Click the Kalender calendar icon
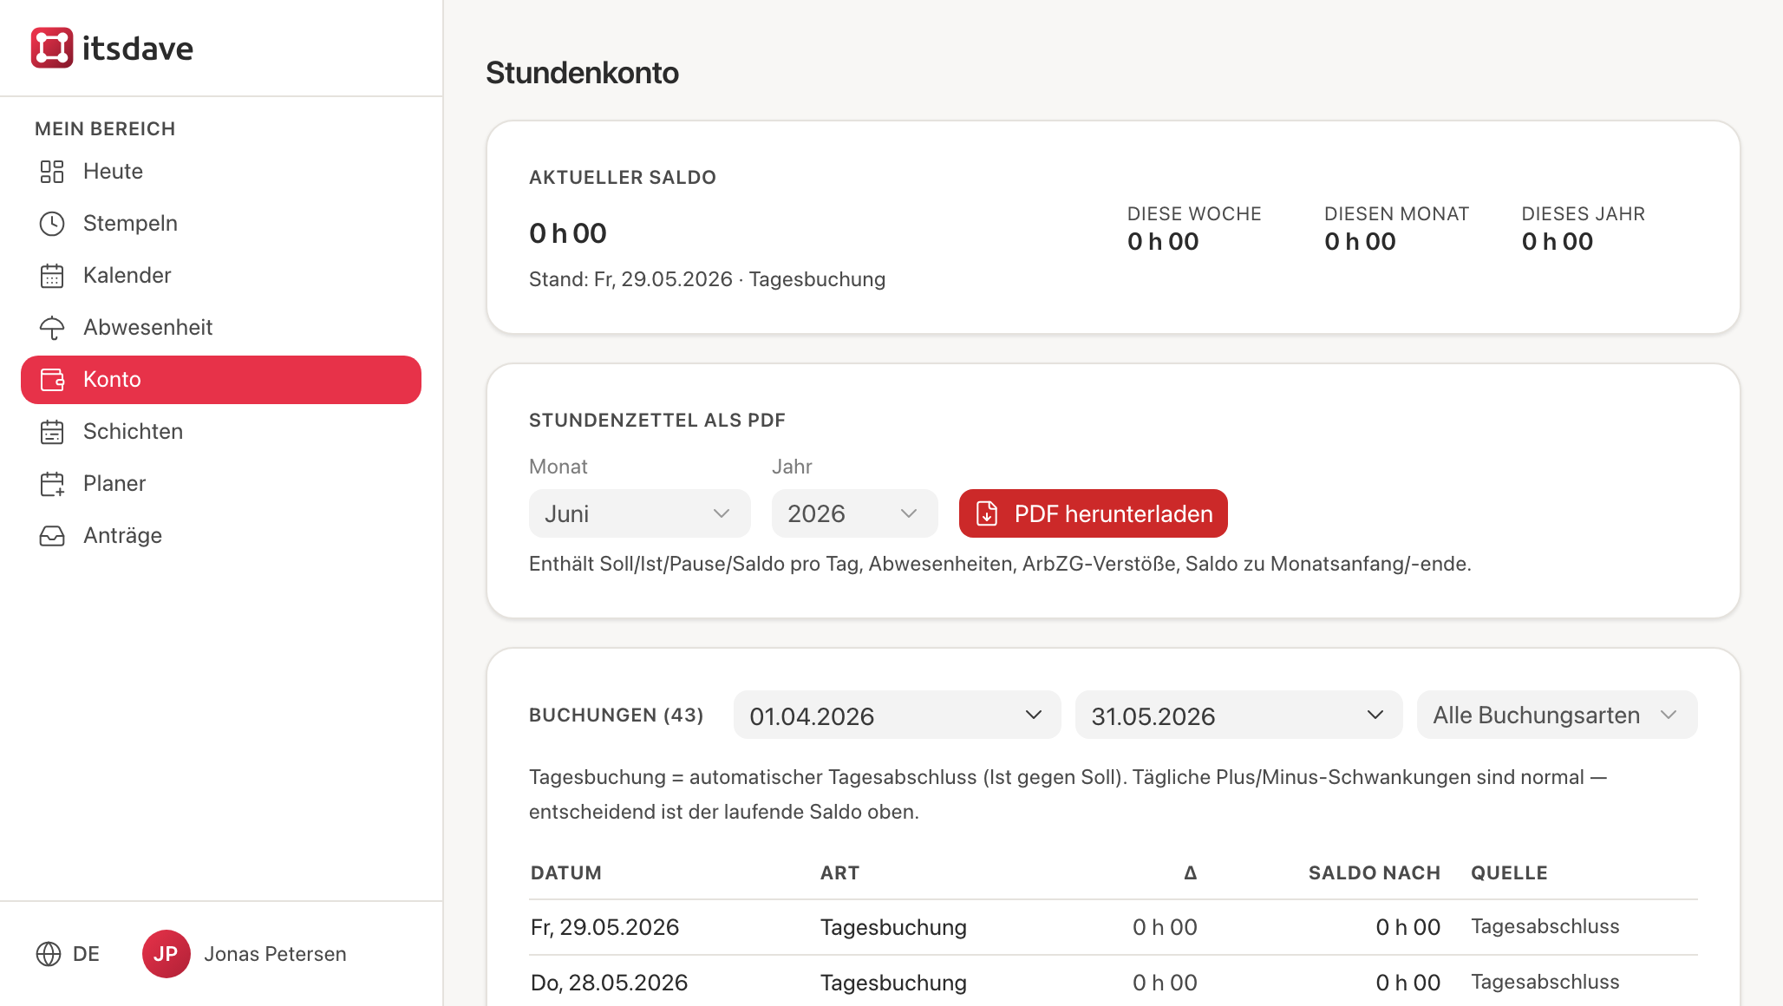The image size is (1783, 1006). coord(52,276)
